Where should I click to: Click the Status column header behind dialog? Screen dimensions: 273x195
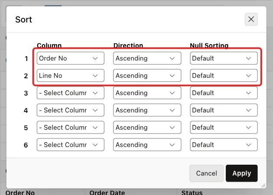tap(192, 192)
